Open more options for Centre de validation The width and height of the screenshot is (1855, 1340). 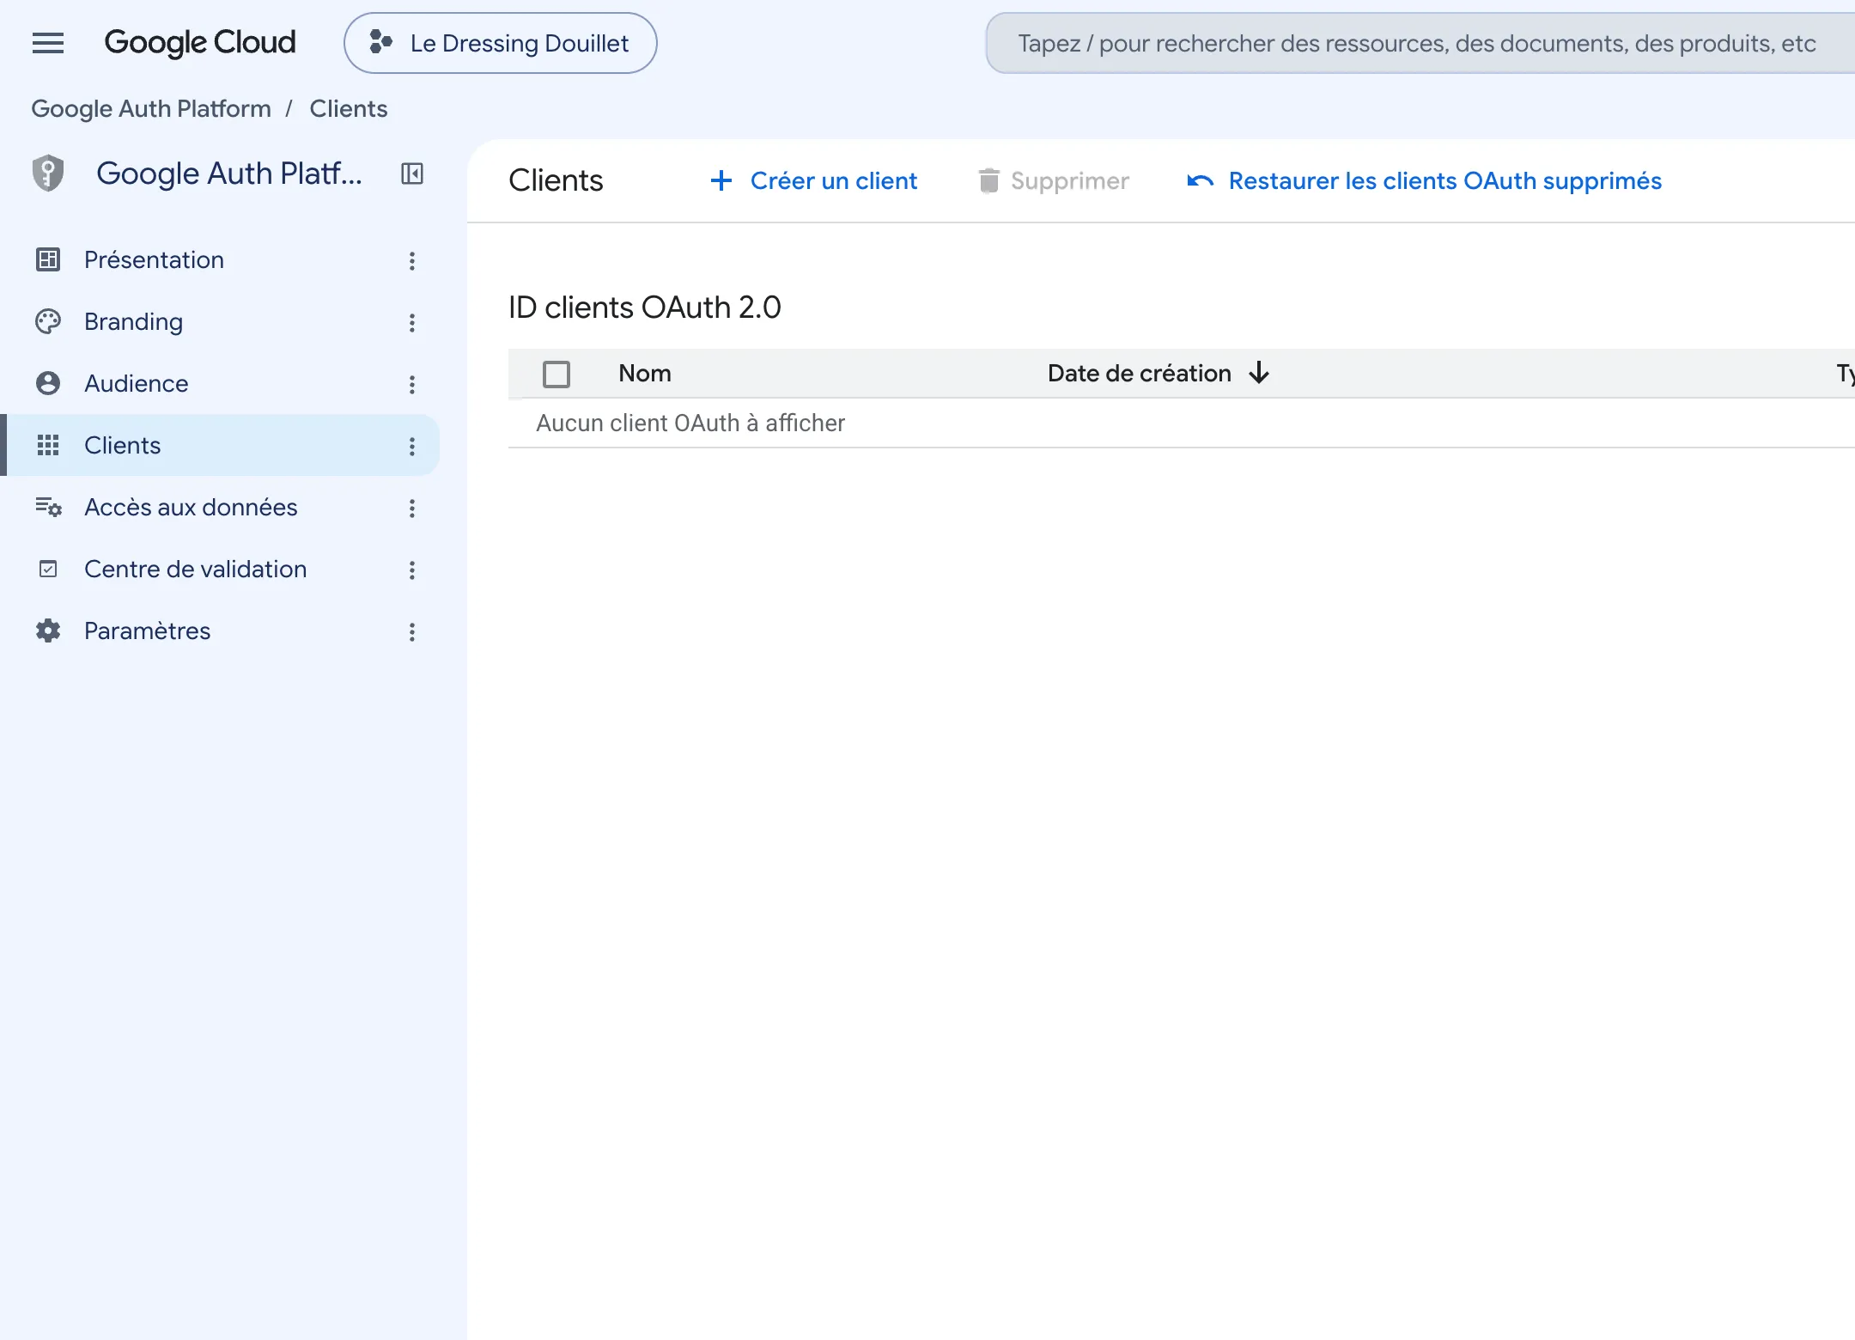point(412,570)
